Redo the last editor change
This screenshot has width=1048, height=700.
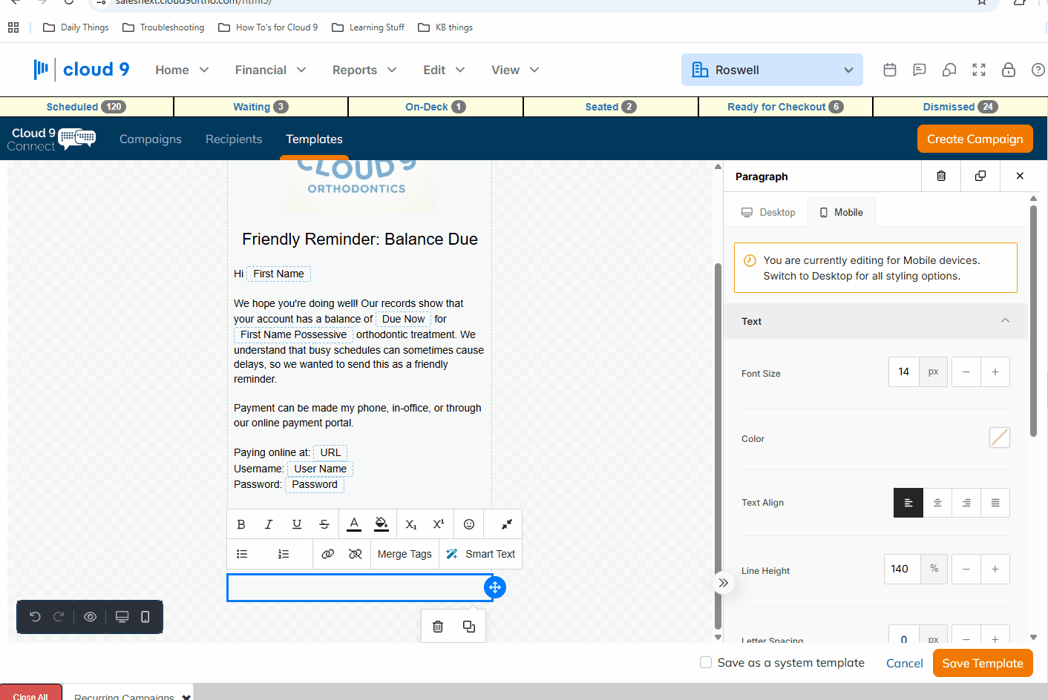click(x=59, y=617)
